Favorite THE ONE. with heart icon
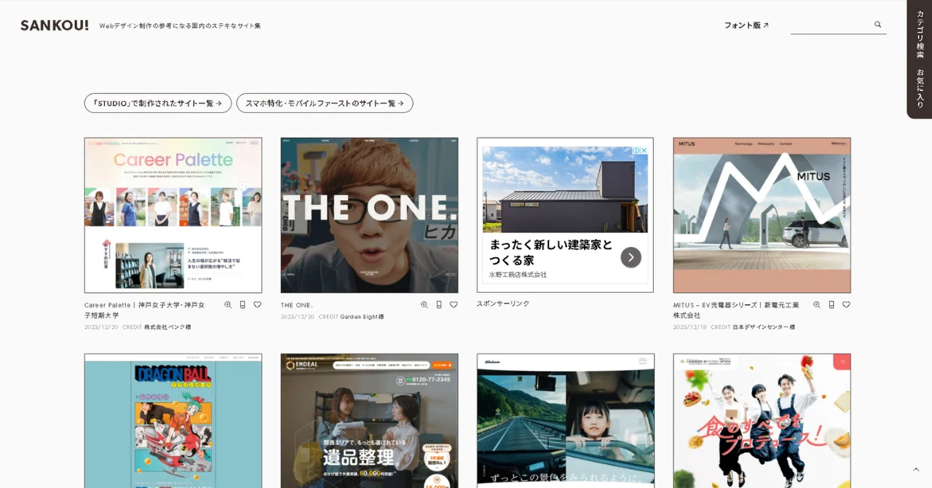This screenshot has width=932, height=488. (x=454, y=305)
